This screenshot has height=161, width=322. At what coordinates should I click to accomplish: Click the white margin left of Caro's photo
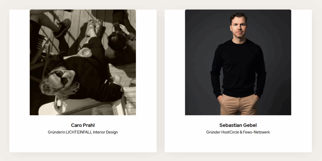(19, 62)
